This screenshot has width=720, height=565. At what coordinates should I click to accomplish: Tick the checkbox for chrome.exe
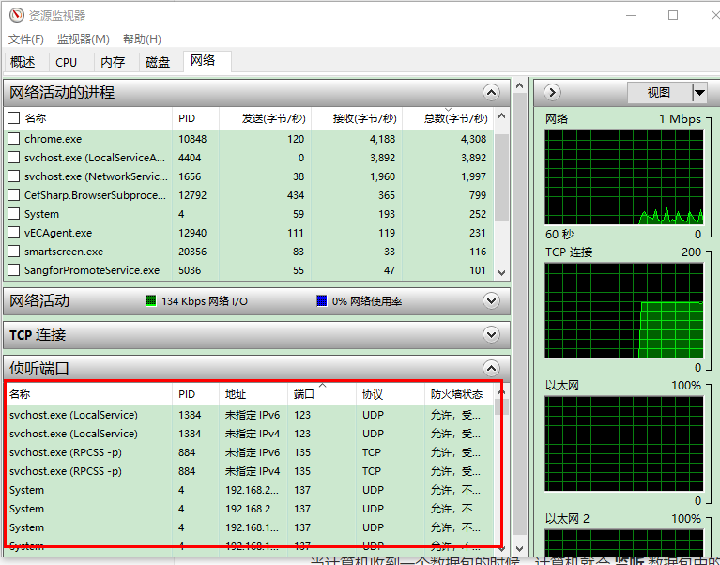pos(14,139)
